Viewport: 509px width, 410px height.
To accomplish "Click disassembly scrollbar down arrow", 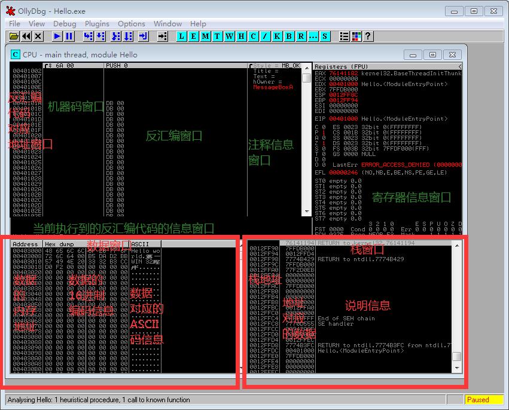I will 307,212.
